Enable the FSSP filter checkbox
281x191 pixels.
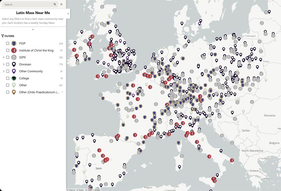(8, 44)
